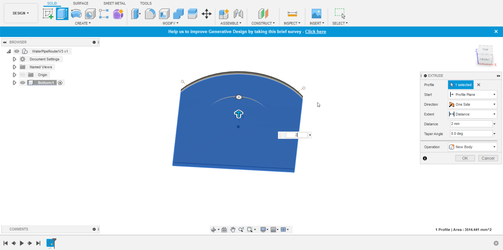The image size is (503, 250).
Task: Follow the Click here survey link
Action: 315,32
